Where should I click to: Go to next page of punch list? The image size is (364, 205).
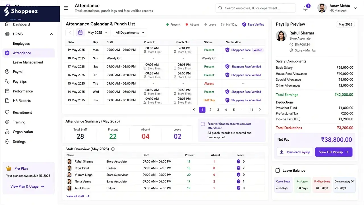[x=260, y=110]
